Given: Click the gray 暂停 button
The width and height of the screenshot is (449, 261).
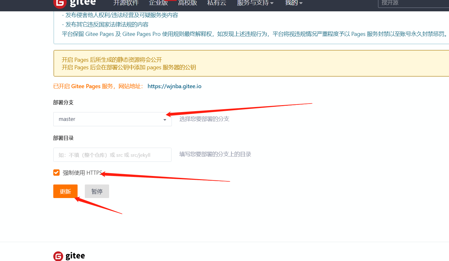Looking at the screenshot, I should pos(97,191).
